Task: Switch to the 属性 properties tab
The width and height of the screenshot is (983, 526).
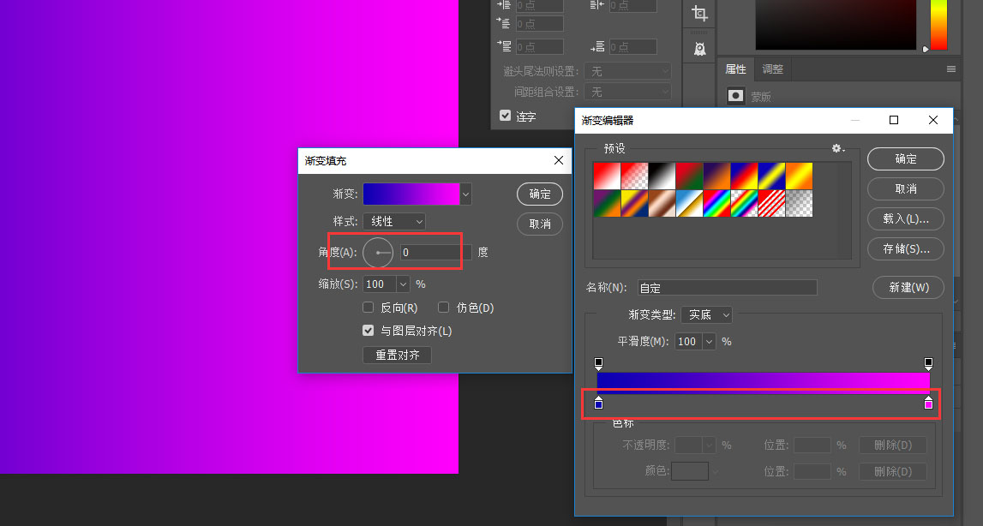Action: click(x=735, y=69)
